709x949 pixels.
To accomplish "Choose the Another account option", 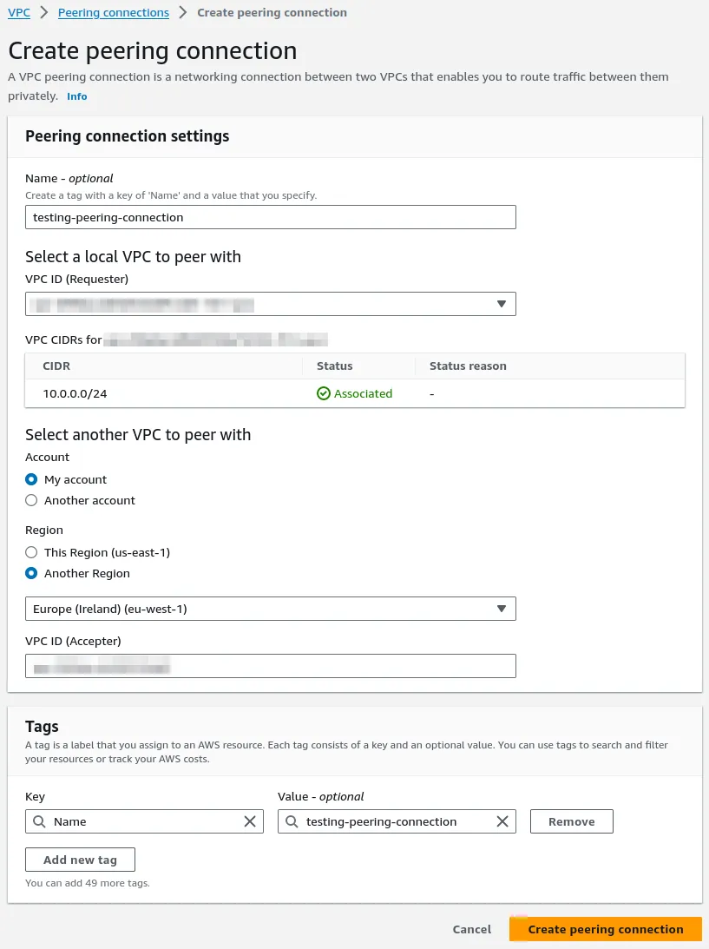I will pos(31,500).
